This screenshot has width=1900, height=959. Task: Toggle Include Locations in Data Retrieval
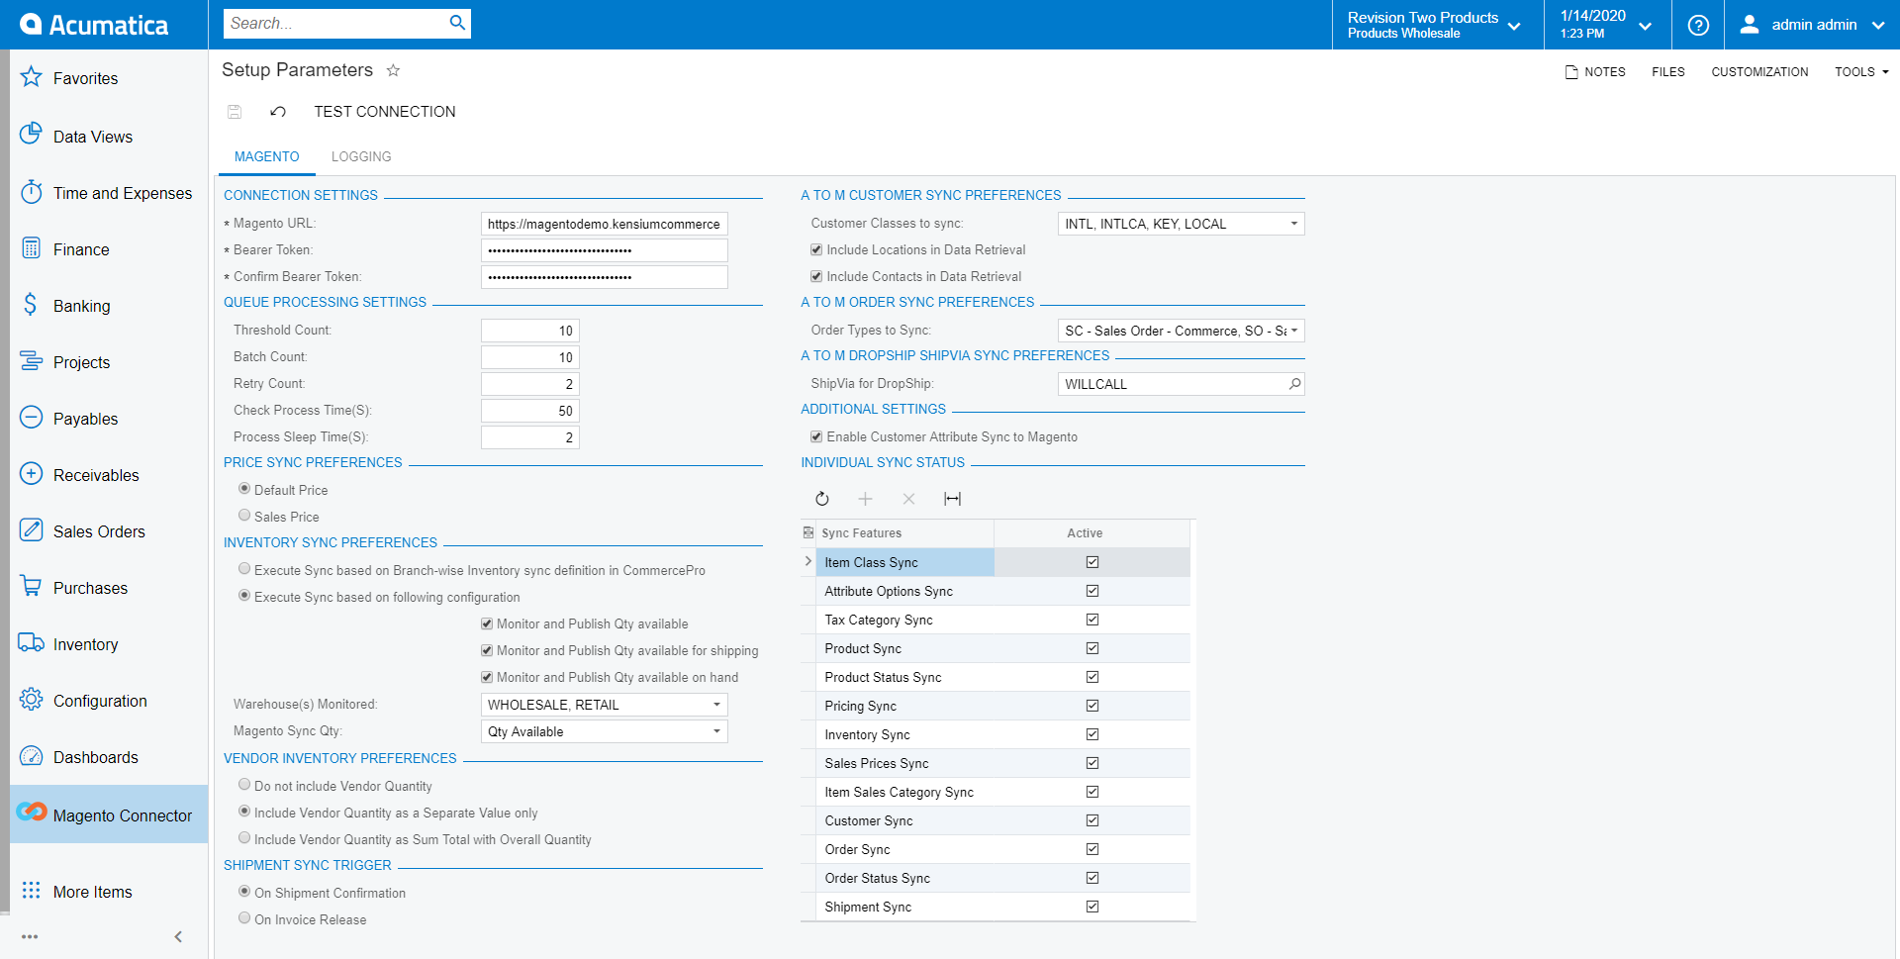[816, 249]
